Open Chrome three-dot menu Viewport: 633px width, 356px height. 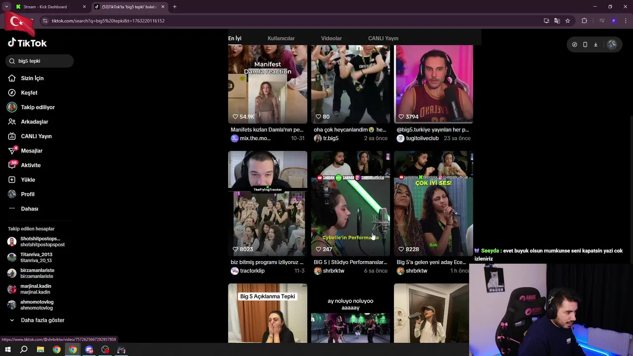tap(625, 21)
